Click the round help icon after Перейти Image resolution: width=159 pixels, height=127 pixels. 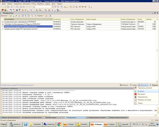[46, 16]
